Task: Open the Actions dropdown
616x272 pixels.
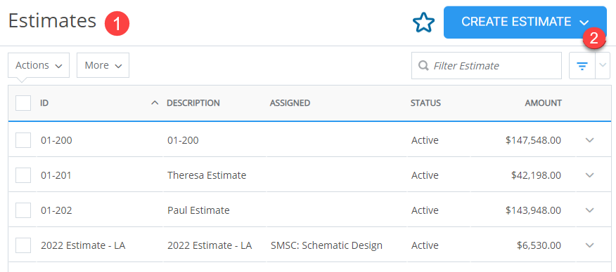Action: pos(39,65)
